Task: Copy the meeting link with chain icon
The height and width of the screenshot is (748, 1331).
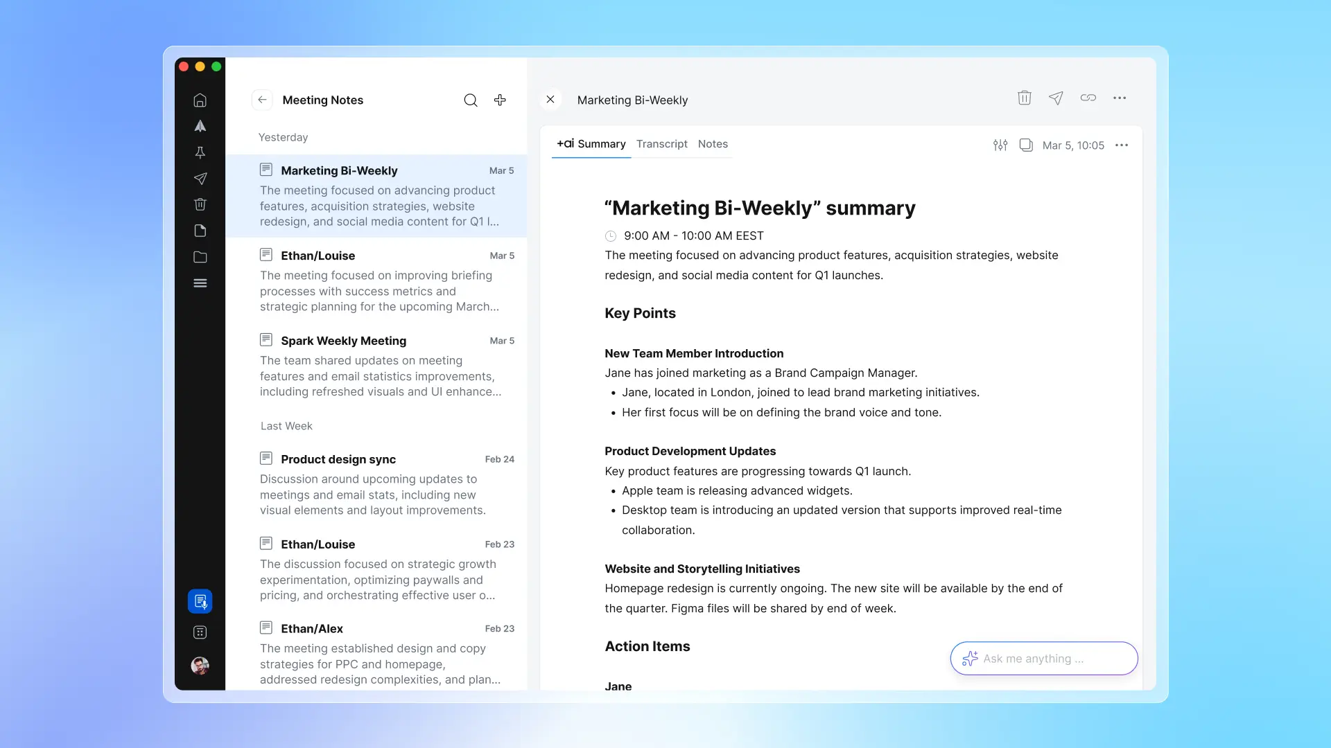Action: click(x=1088, y=98)
